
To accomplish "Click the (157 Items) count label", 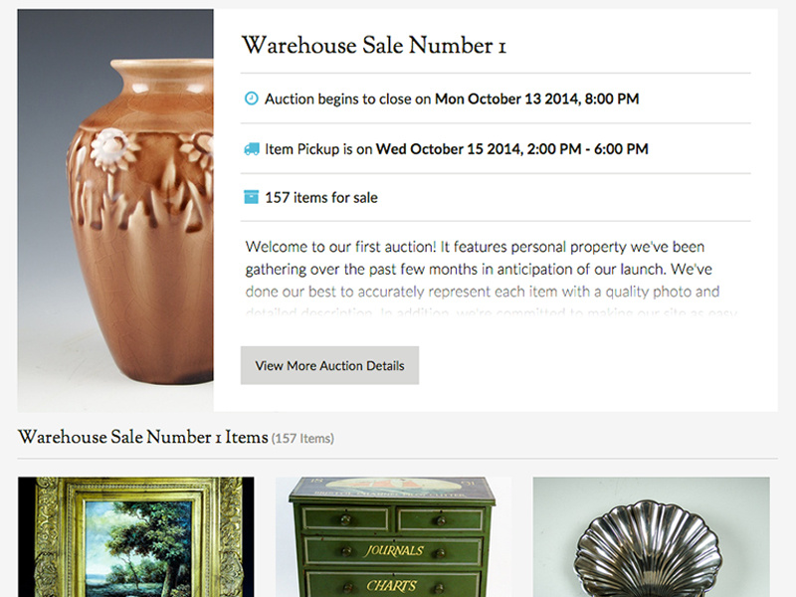I will [x=303, y=439].
